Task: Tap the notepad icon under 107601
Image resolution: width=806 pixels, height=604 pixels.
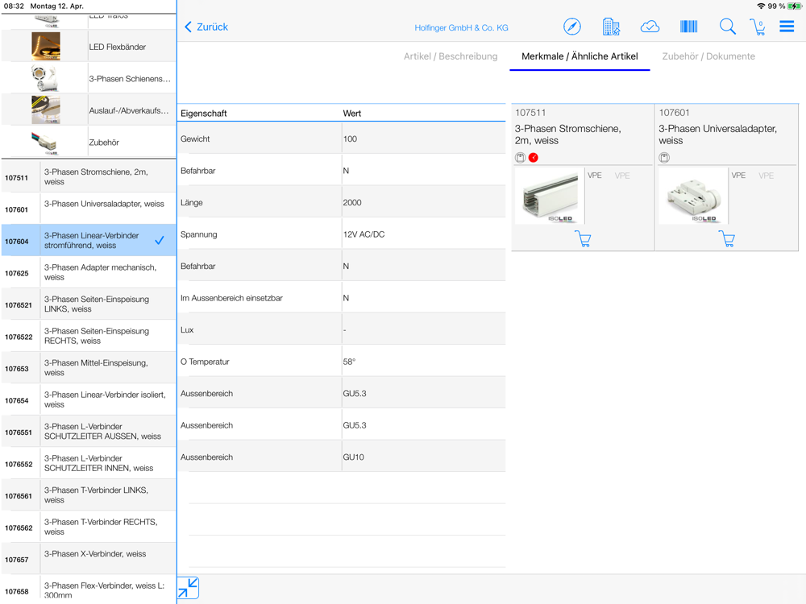Action: coord(664,158)
